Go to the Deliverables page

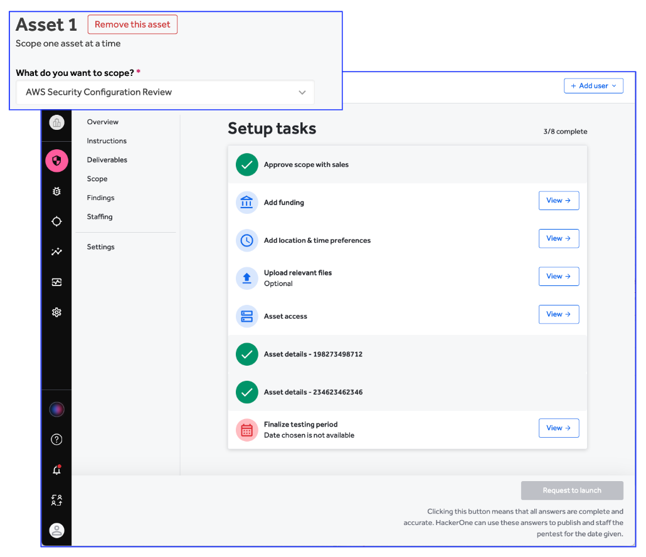(x=107, y=160)
